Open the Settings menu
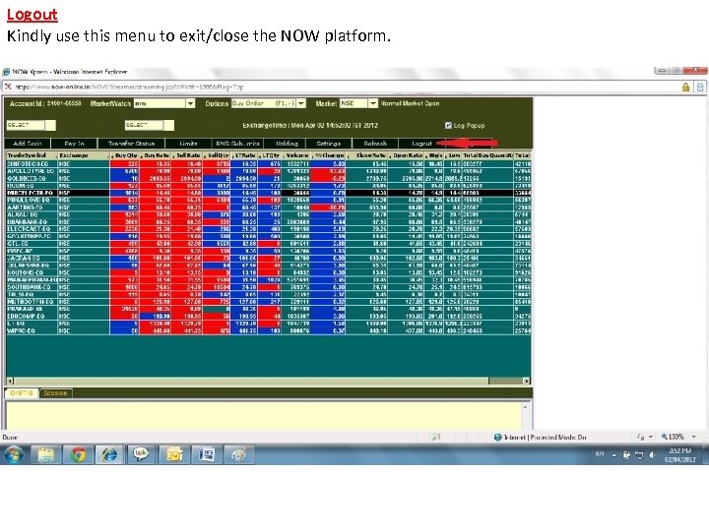The image size is (709, 531). (x=328, y=144)
